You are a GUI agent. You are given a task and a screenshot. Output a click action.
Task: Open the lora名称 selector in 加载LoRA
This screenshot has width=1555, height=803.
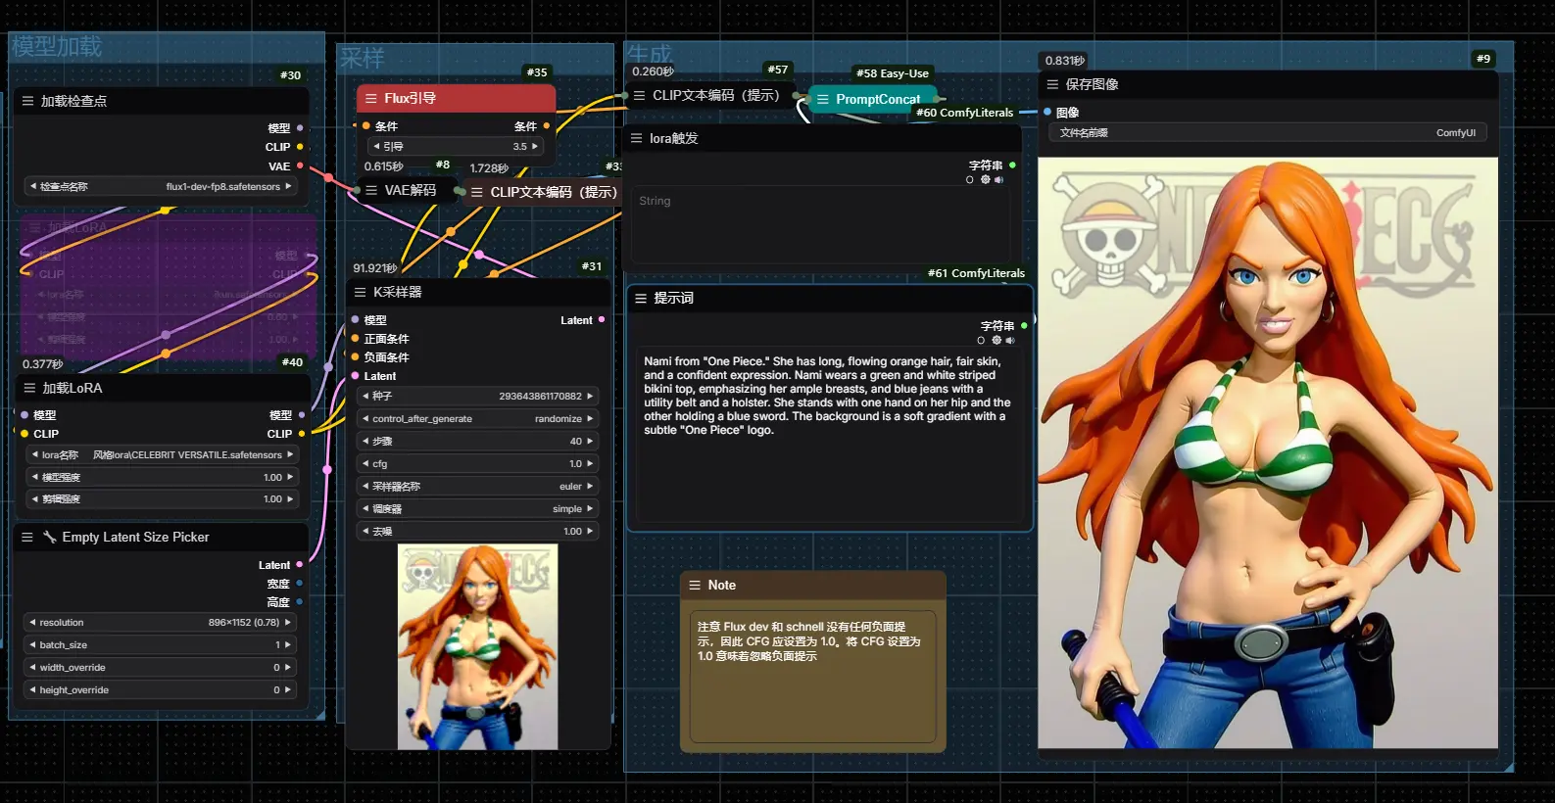[161, 454]
